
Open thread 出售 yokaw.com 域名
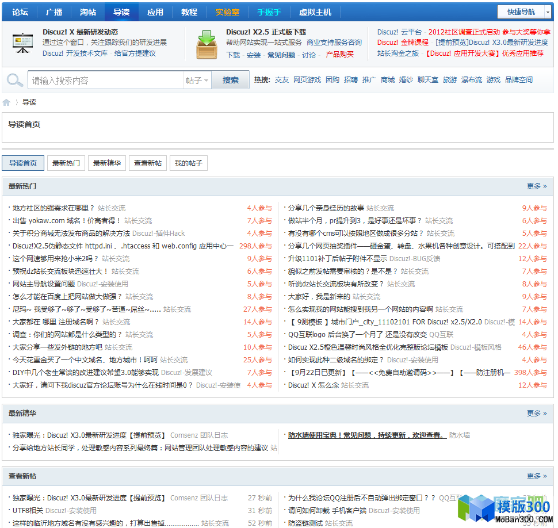[67, 221]
